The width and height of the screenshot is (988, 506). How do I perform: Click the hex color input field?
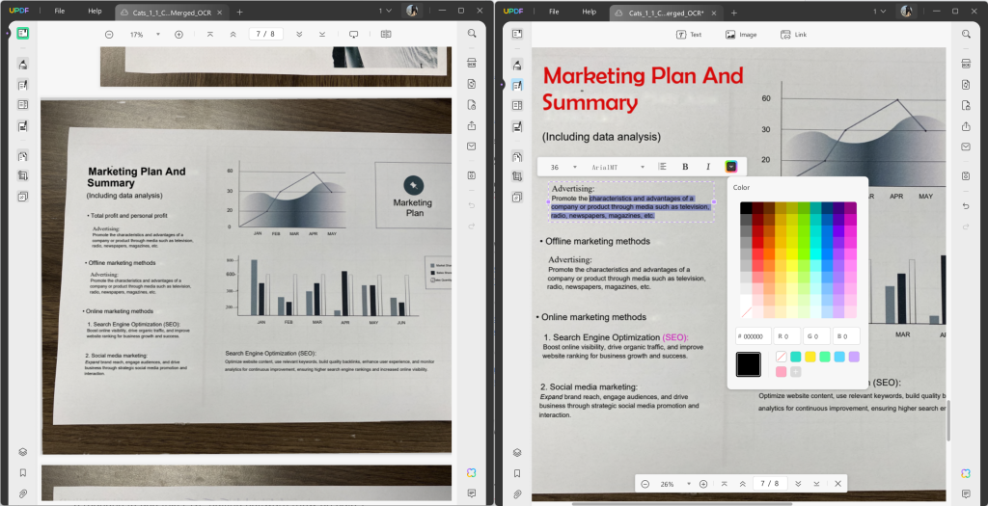pos(754,336)
